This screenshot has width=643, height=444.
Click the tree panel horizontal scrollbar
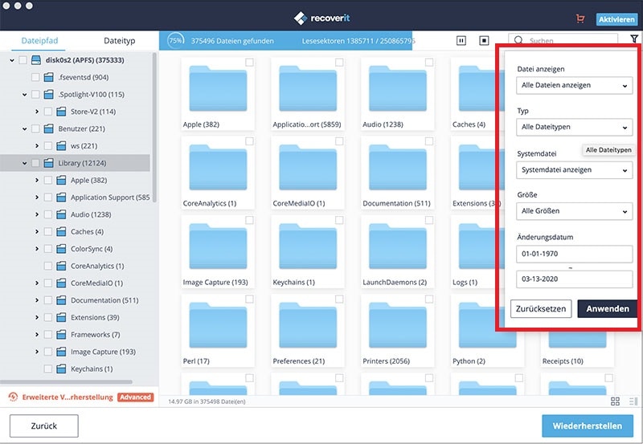67,381
